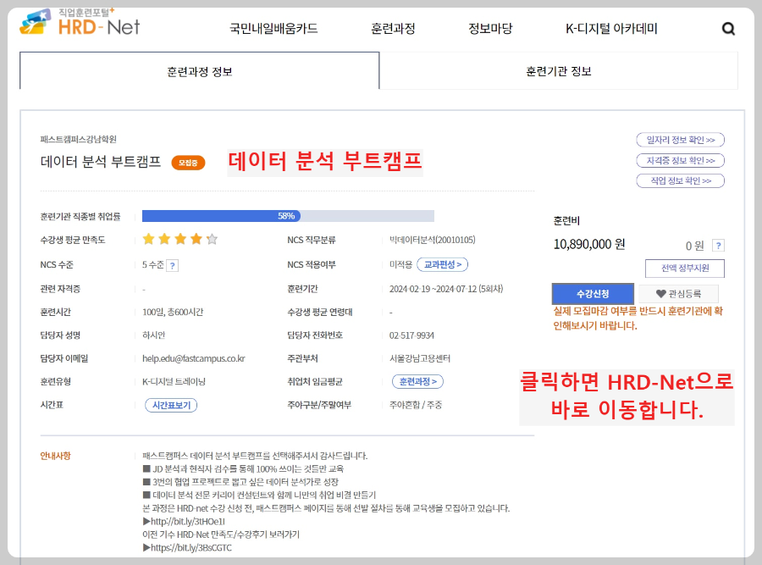Click the ? icon beside NCS 수준 5

coord(174,263)
